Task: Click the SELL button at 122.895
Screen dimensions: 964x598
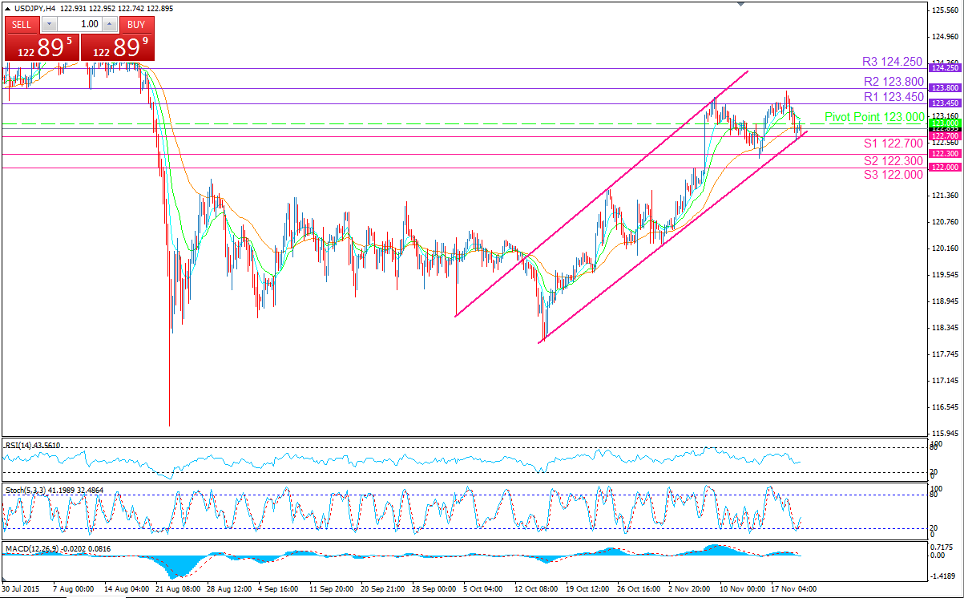Action: [x=22, y=24]
